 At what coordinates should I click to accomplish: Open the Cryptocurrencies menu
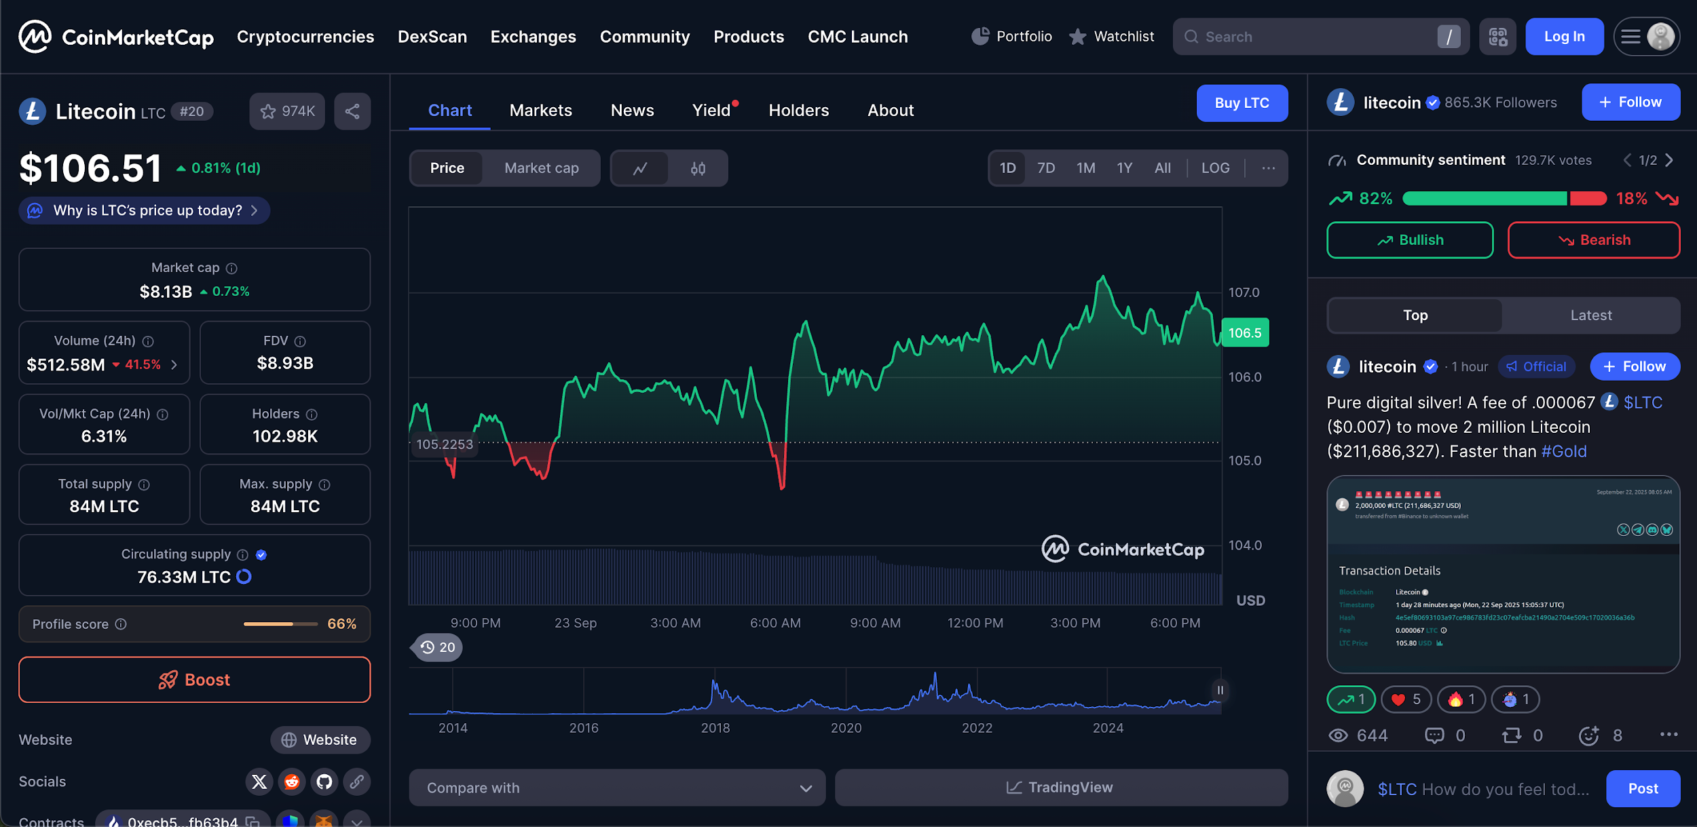[305, 37]
